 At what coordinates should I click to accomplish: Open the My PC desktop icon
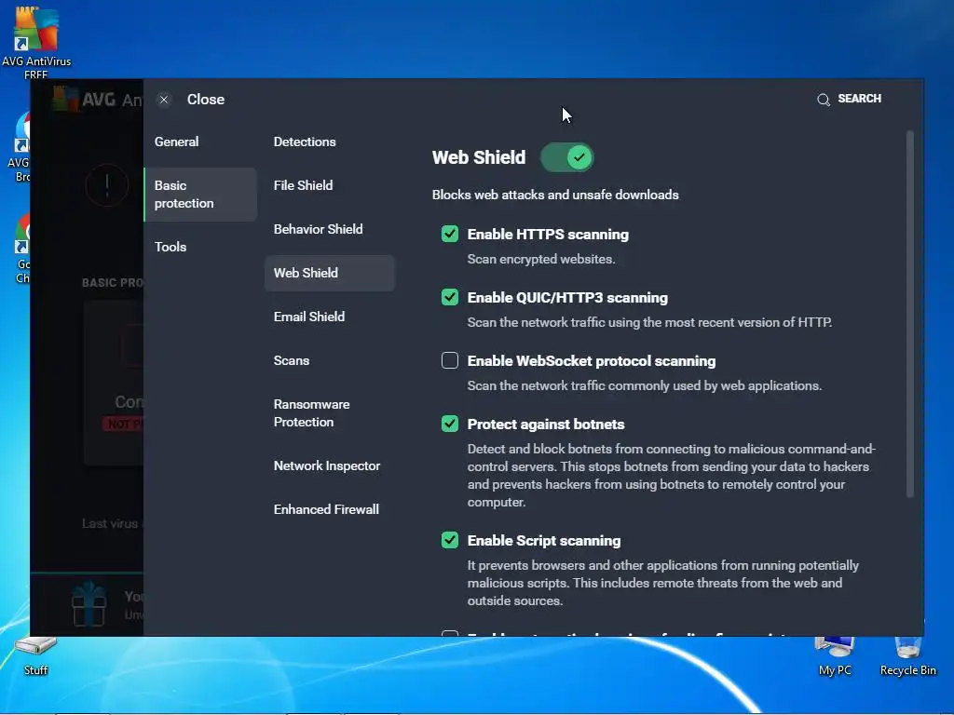835,655
